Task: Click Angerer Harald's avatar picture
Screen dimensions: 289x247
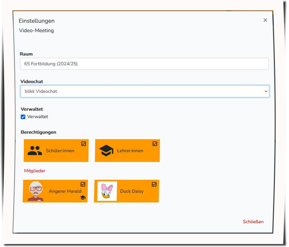Action: point(36,191)
